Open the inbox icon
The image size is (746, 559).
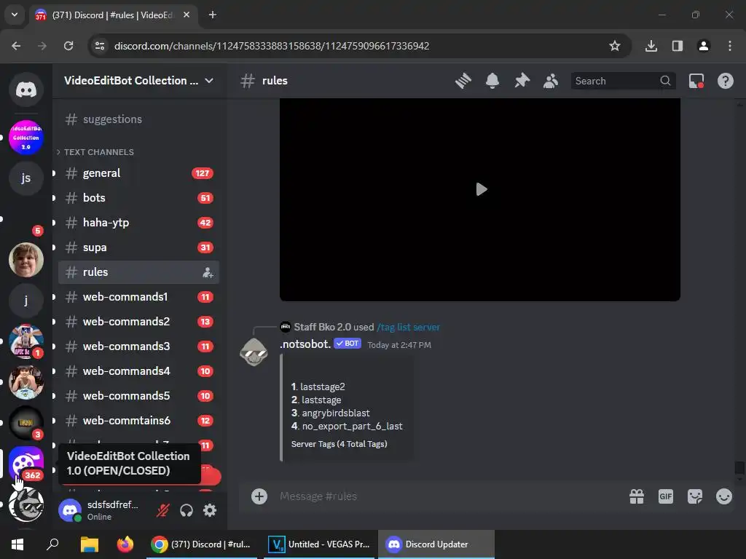coord(696,81)
